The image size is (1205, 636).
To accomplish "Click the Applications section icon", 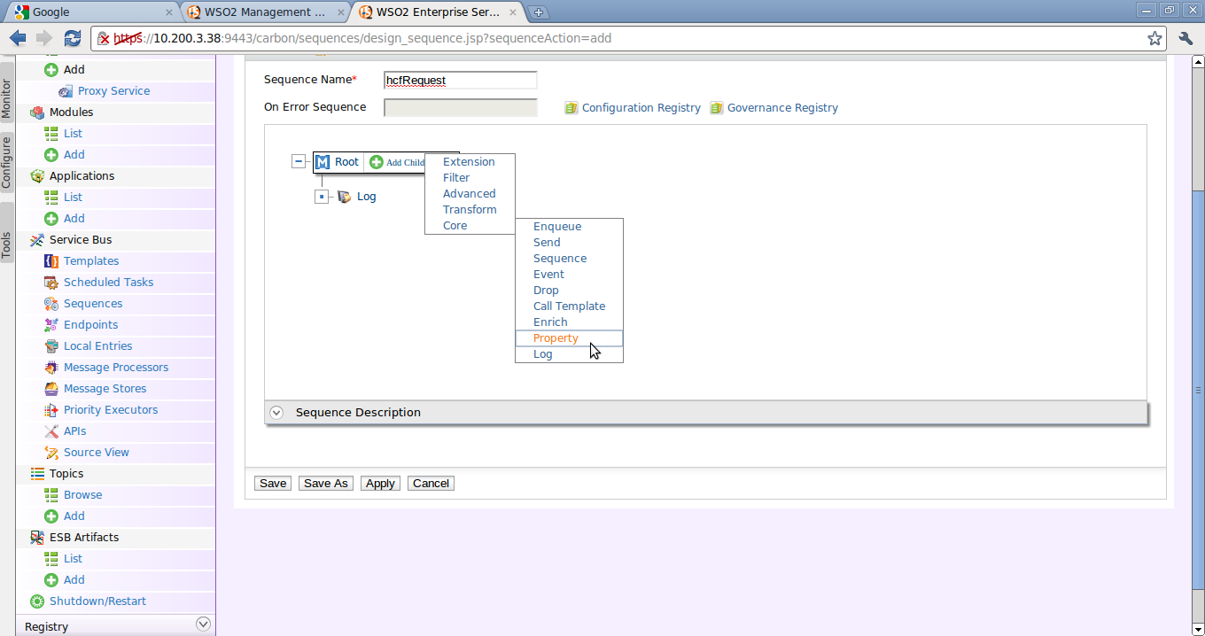I will pos(37,176).
